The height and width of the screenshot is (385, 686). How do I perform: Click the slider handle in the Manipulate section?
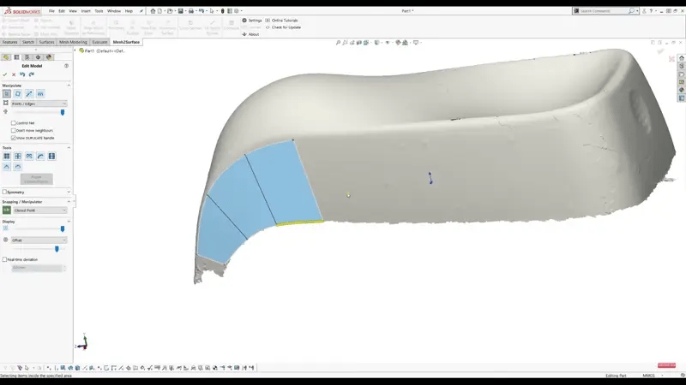(x=62, y=112)
